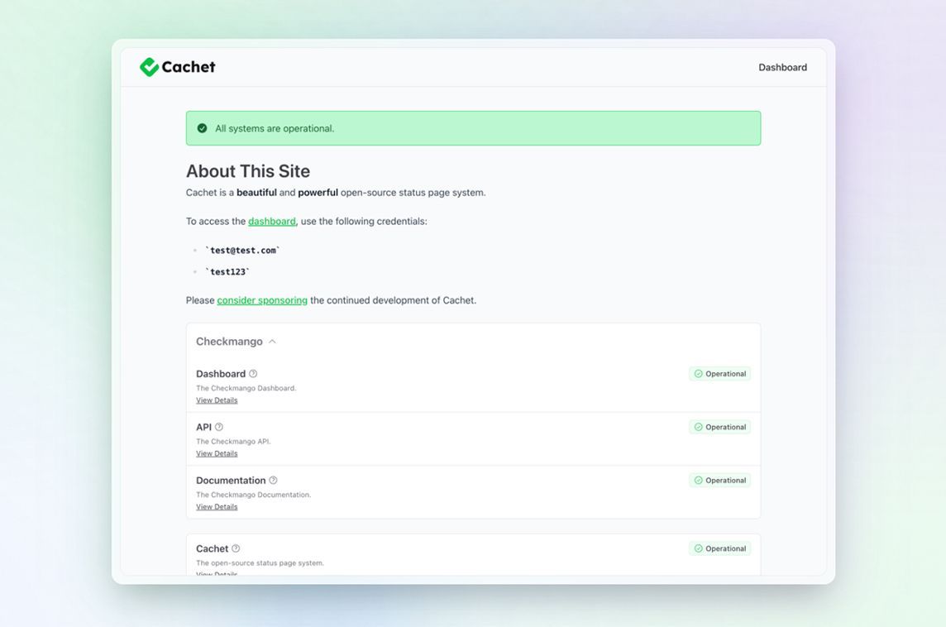
Task: Click the All systems are operational banner
Action: click(x=473, y=128)
